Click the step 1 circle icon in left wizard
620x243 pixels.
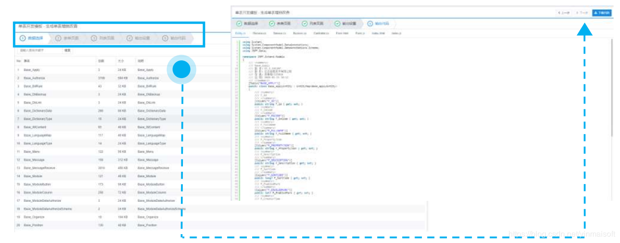click(23, 38)
